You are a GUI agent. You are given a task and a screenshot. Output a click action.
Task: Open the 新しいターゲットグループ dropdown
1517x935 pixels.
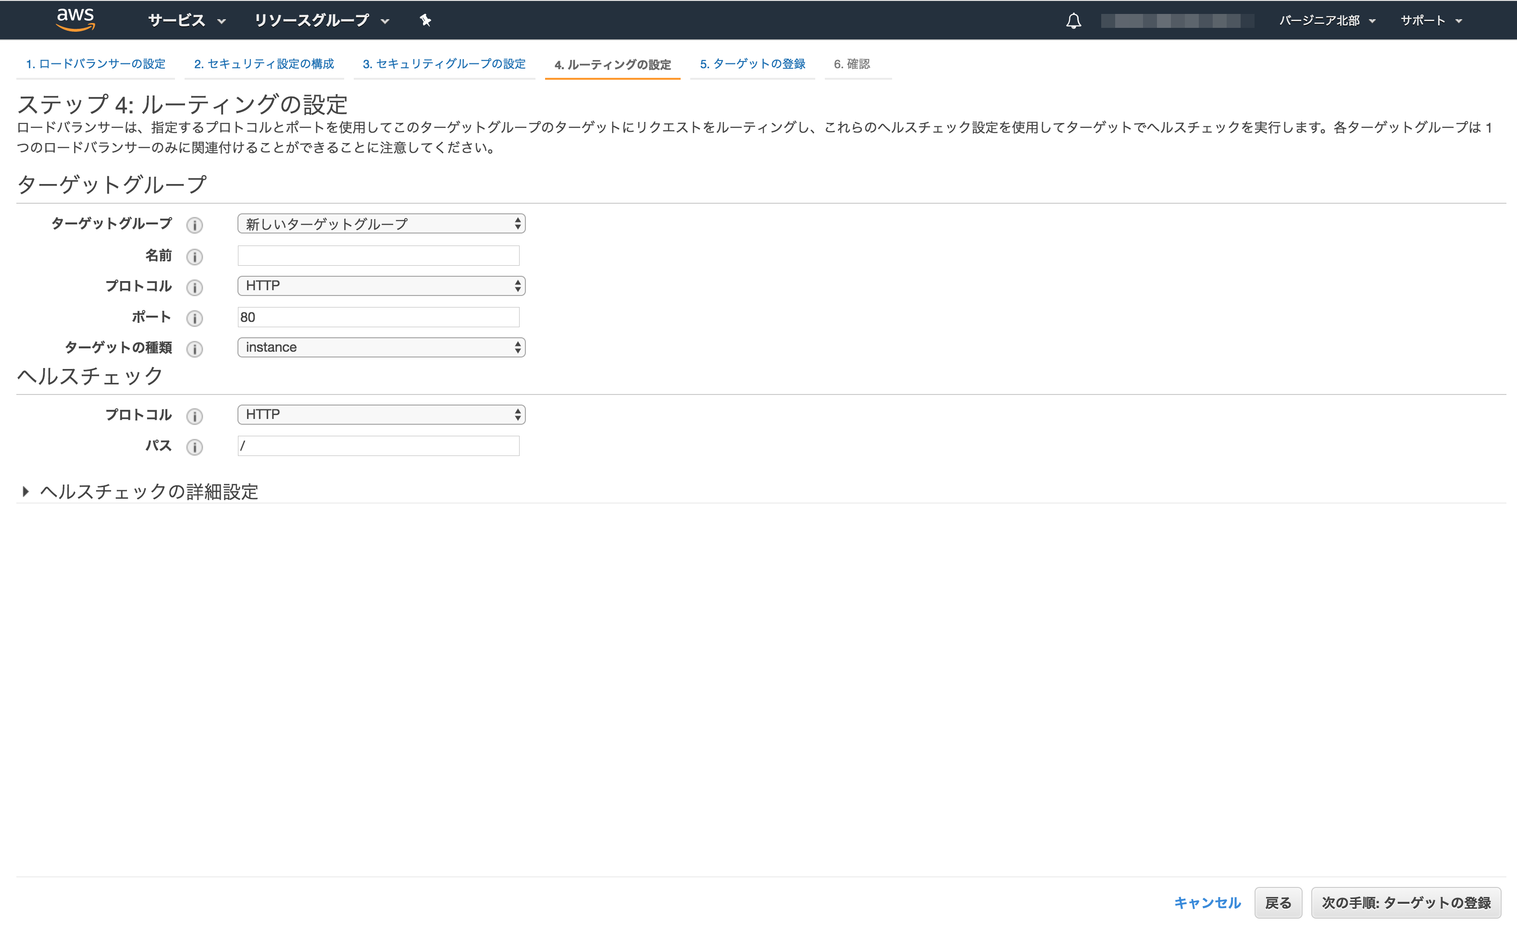pyautogui.click(x=381, y=224)
